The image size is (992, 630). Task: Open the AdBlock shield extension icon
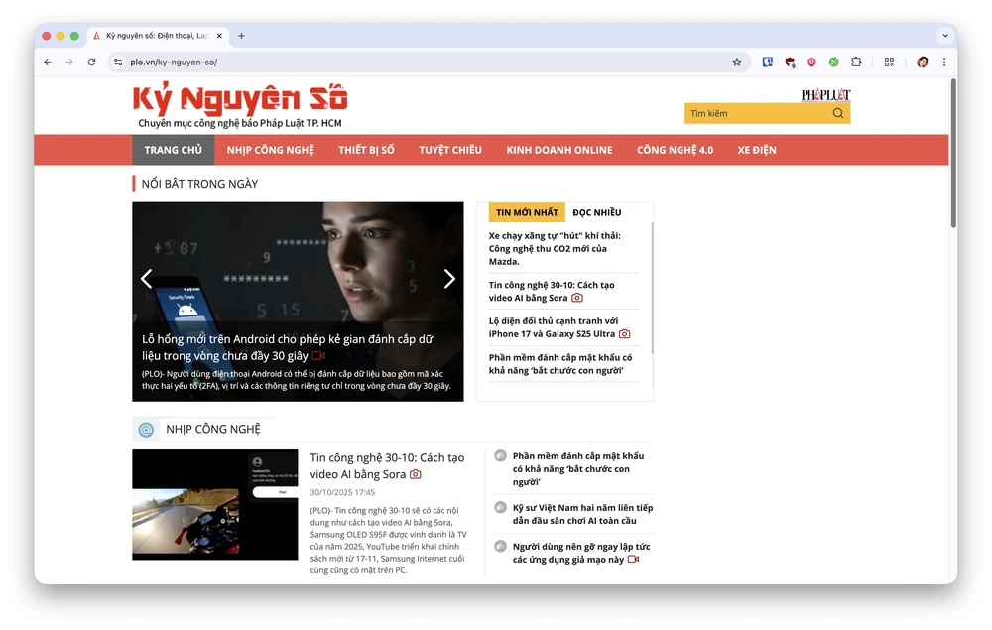coord(811,62)
